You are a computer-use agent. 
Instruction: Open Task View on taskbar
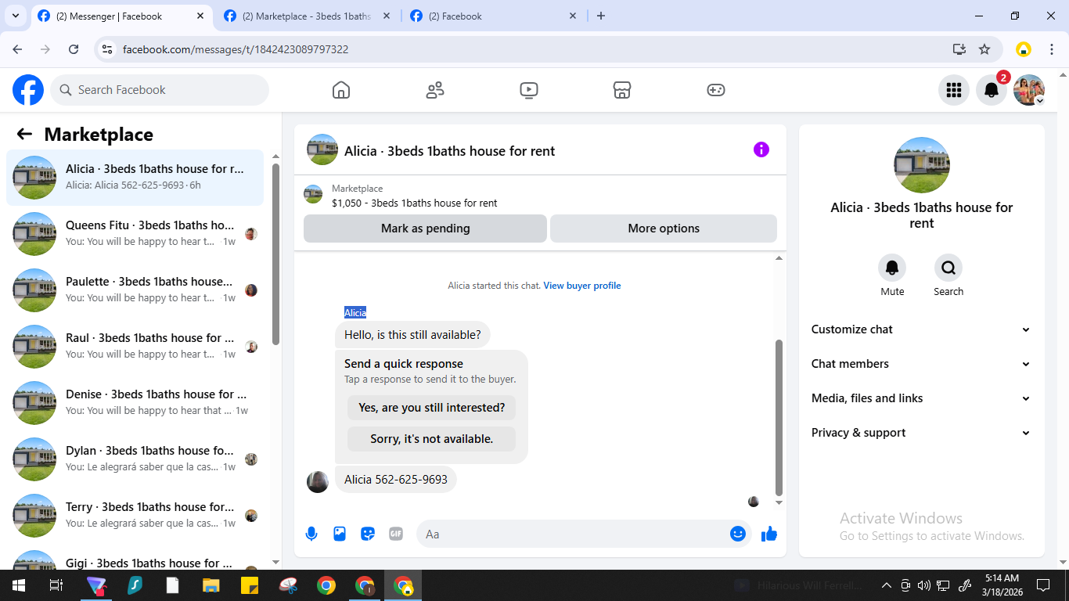(56, 585)
